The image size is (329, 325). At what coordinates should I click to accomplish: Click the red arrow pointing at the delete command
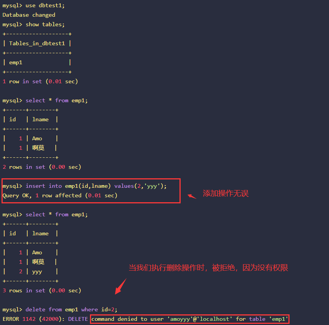tap(120, 286)
